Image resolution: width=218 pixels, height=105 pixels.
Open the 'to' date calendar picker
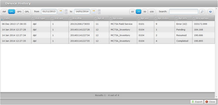(94, 12)
